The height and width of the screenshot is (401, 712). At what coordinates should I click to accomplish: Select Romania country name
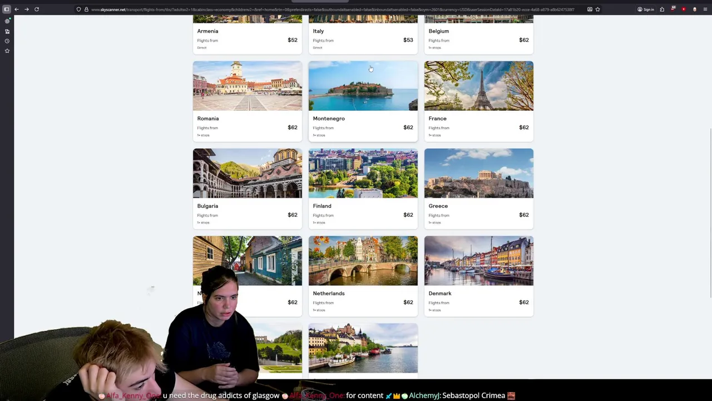click(208, 119)
